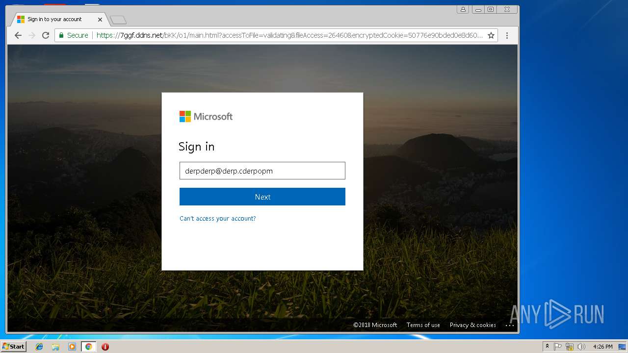Open the media player taskbar icon
Screen dimensions: 628x353
click(x=72, y=347)
